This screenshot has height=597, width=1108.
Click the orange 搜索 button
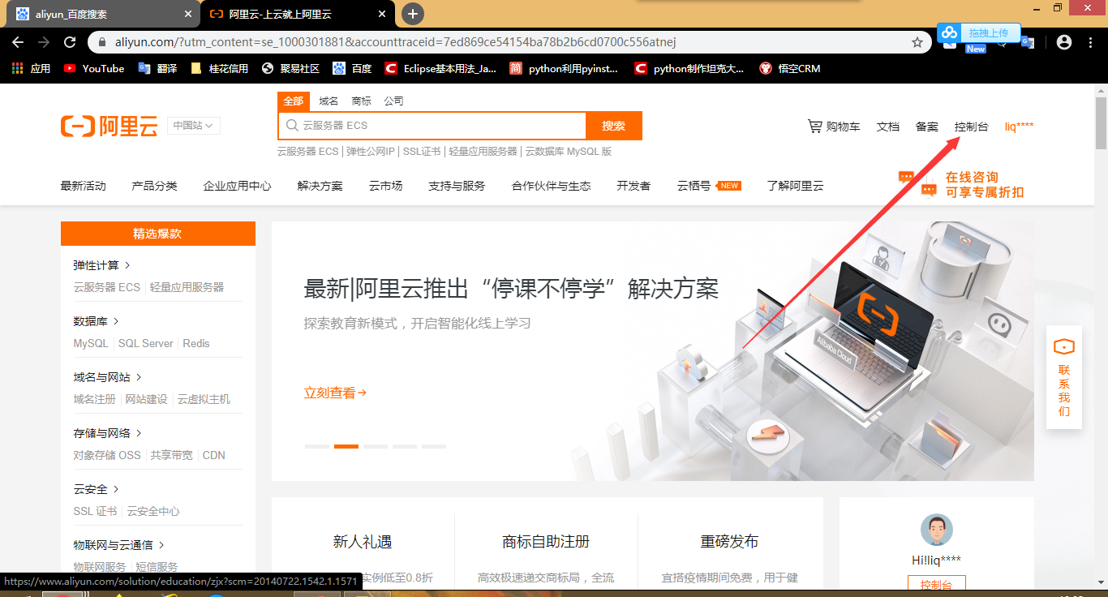[x=614, y=126]
